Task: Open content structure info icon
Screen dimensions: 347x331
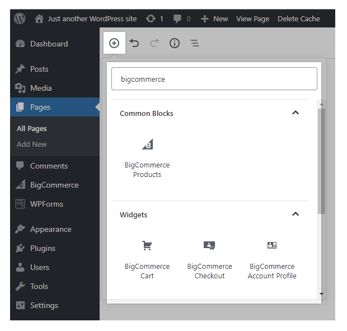Action: coord(175,43)
